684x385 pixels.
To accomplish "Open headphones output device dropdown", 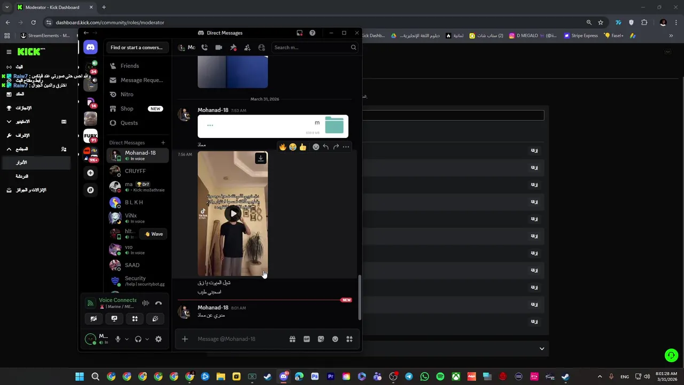I will 147,339.
